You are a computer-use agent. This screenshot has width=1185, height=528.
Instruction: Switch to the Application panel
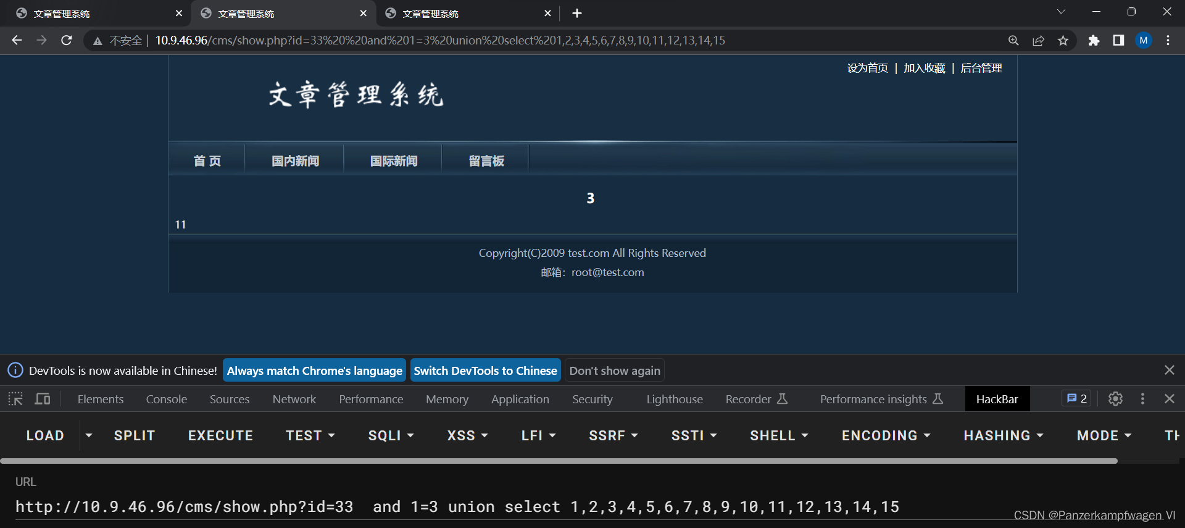pos(520,400)
